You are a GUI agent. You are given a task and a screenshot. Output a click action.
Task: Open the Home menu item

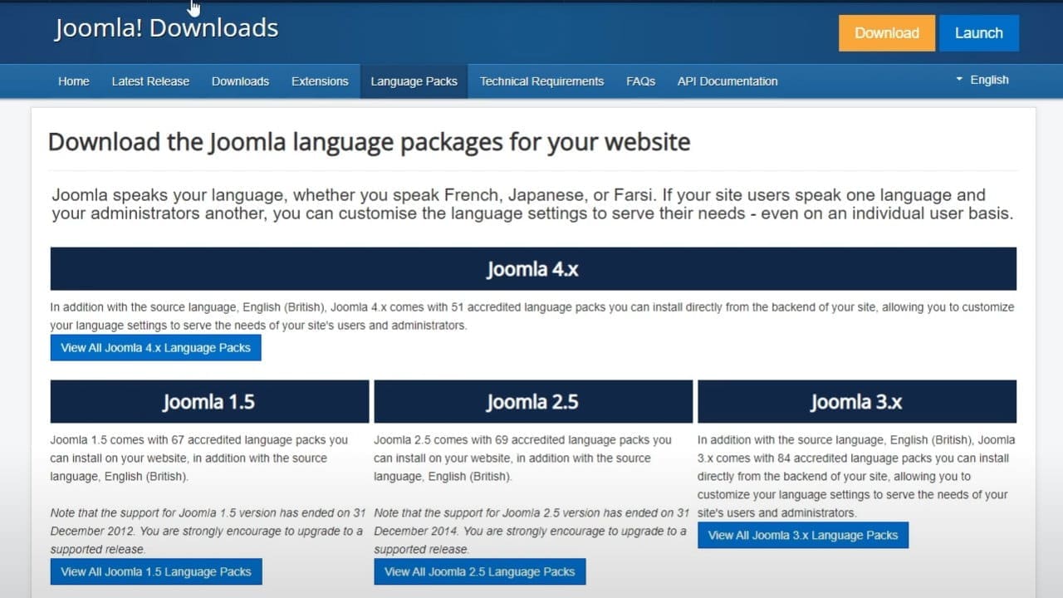(x=74, y=81)
